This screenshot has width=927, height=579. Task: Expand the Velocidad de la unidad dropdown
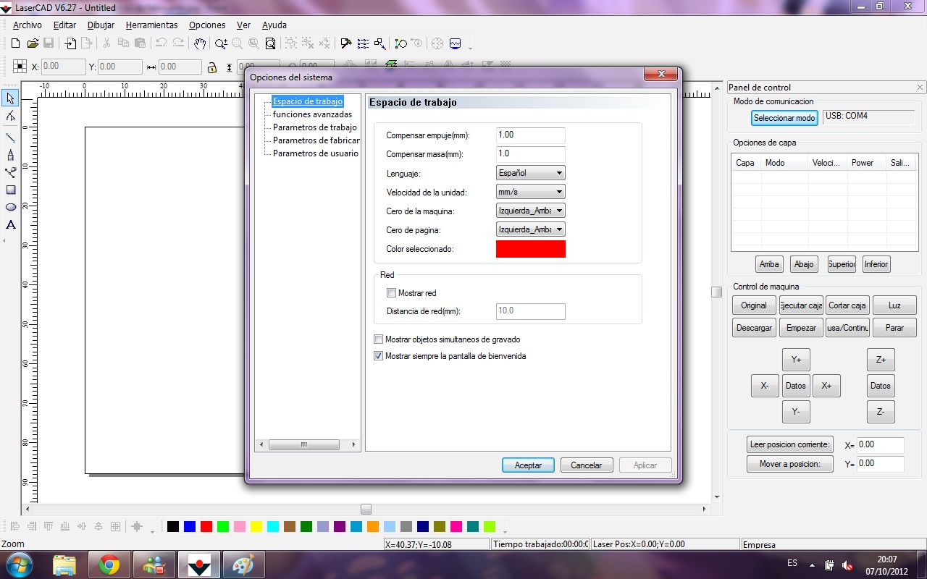pos(530,192)
